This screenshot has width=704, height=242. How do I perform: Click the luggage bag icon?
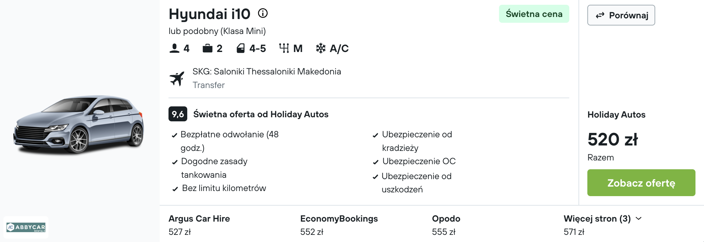coord(207,48)
